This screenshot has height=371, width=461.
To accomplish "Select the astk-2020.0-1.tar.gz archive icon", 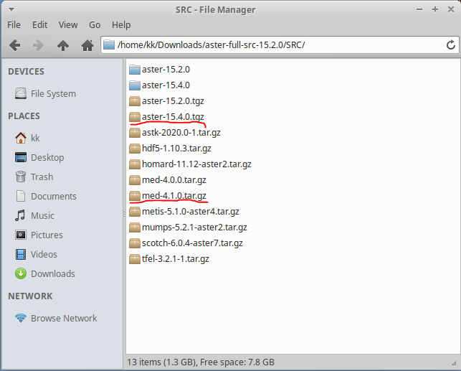I will point(135,133).
